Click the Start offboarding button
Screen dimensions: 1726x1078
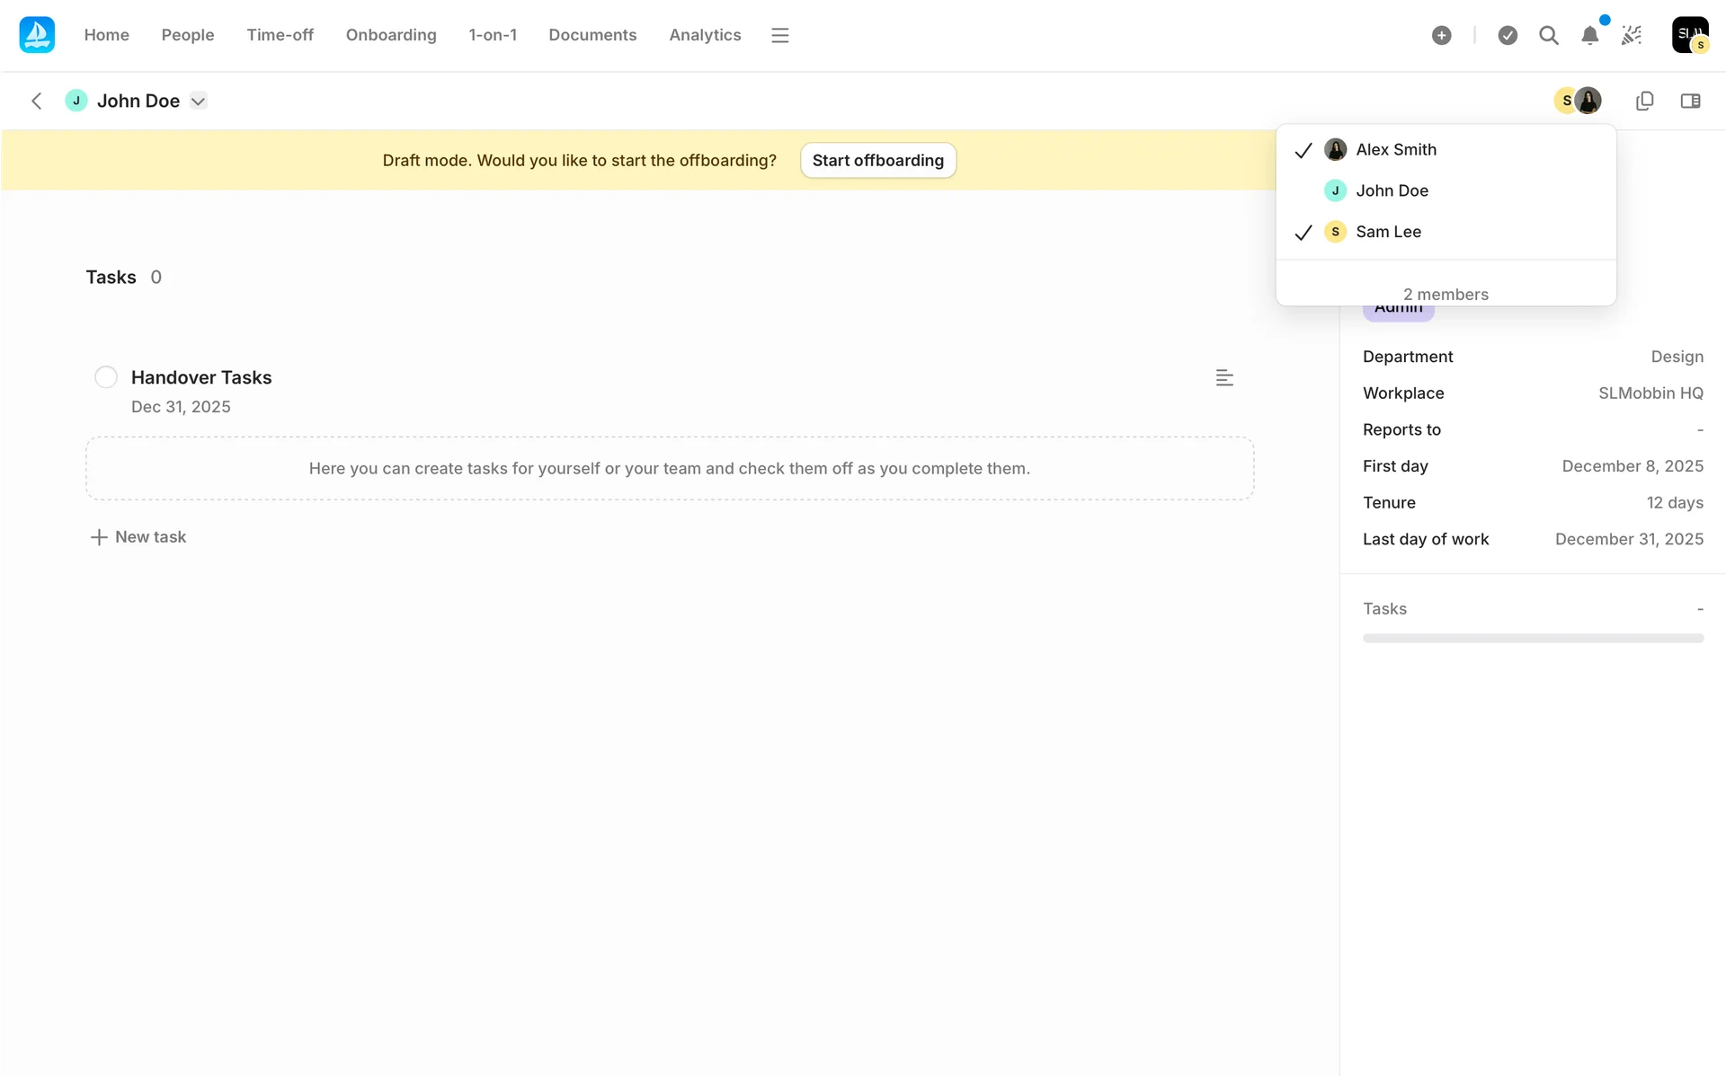click(877, 160)
